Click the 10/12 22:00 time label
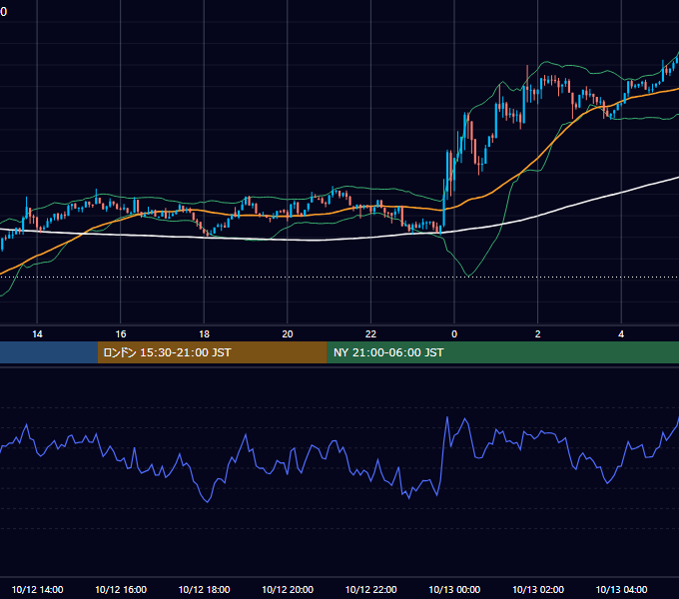 coord(370,589)
